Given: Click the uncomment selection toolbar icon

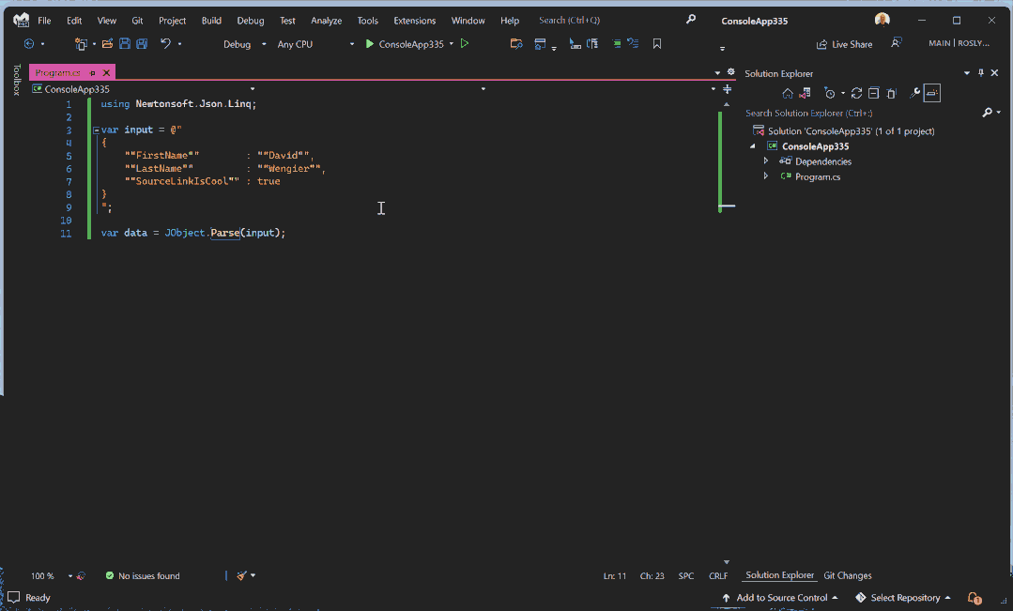Looking at the screenshot, I should tap(633, 44).
